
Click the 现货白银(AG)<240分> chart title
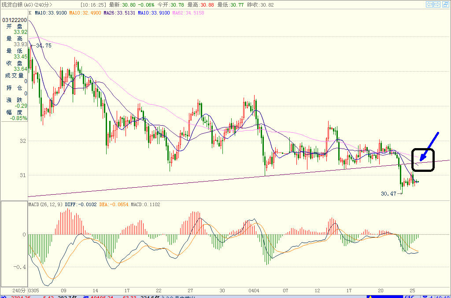[27, 5]
